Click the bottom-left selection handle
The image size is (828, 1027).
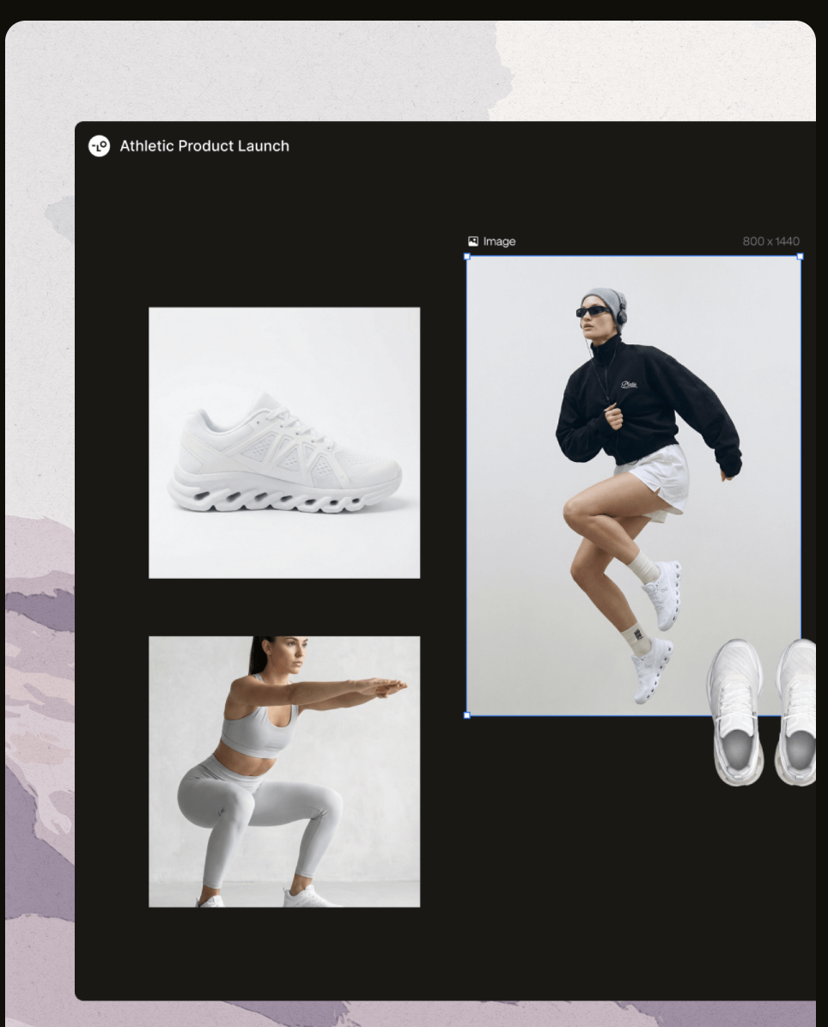pos(466,714)
